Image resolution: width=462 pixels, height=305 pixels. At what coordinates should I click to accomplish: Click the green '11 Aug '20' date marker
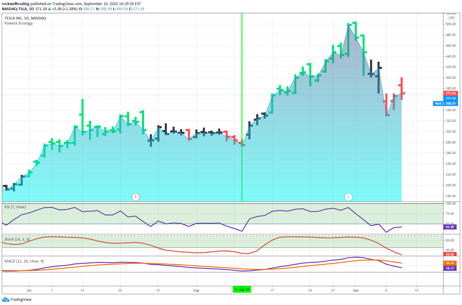[242, 289]
